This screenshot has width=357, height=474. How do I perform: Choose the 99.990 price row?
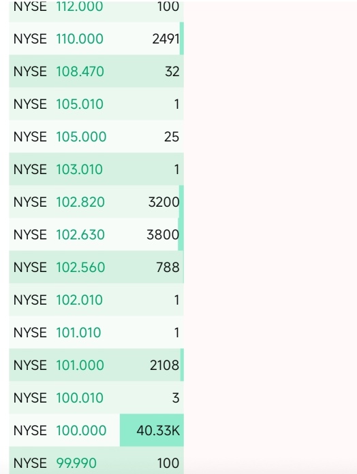click(x=96, y=460)
